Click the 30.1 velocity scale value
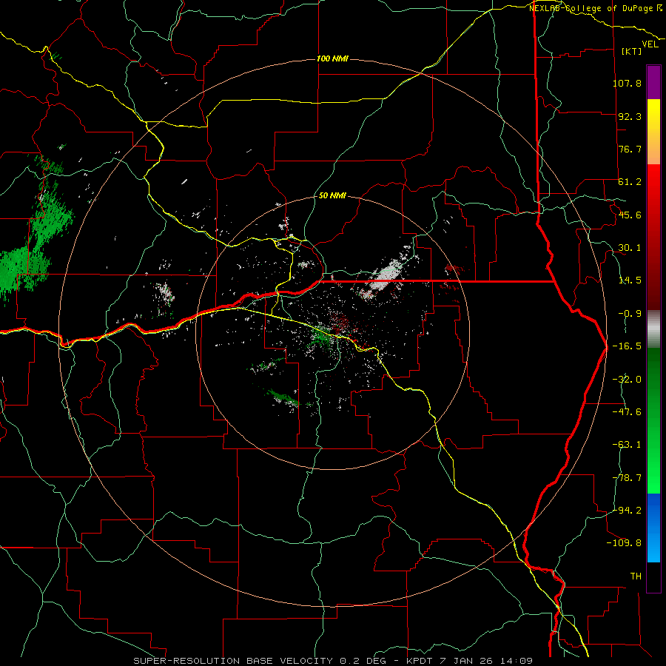666x666 pixels. click(630, 248)
